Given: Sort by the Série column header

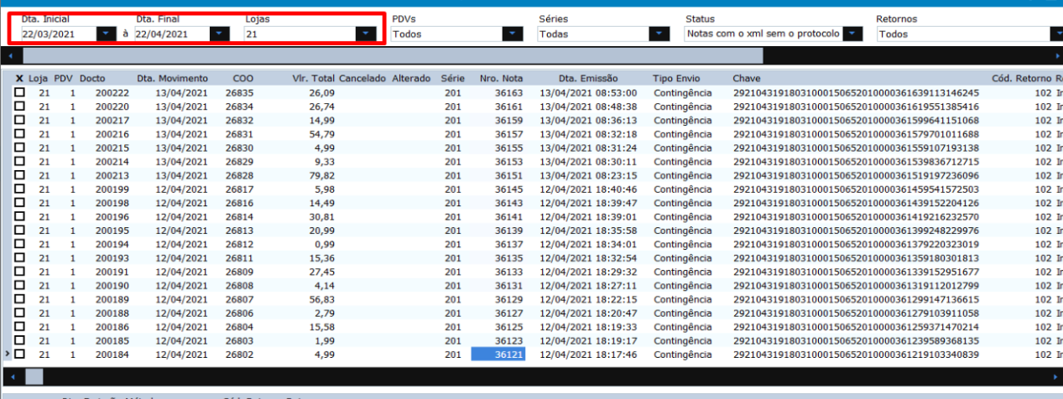Looking at the screenshot, I should (x=453, y=78).
